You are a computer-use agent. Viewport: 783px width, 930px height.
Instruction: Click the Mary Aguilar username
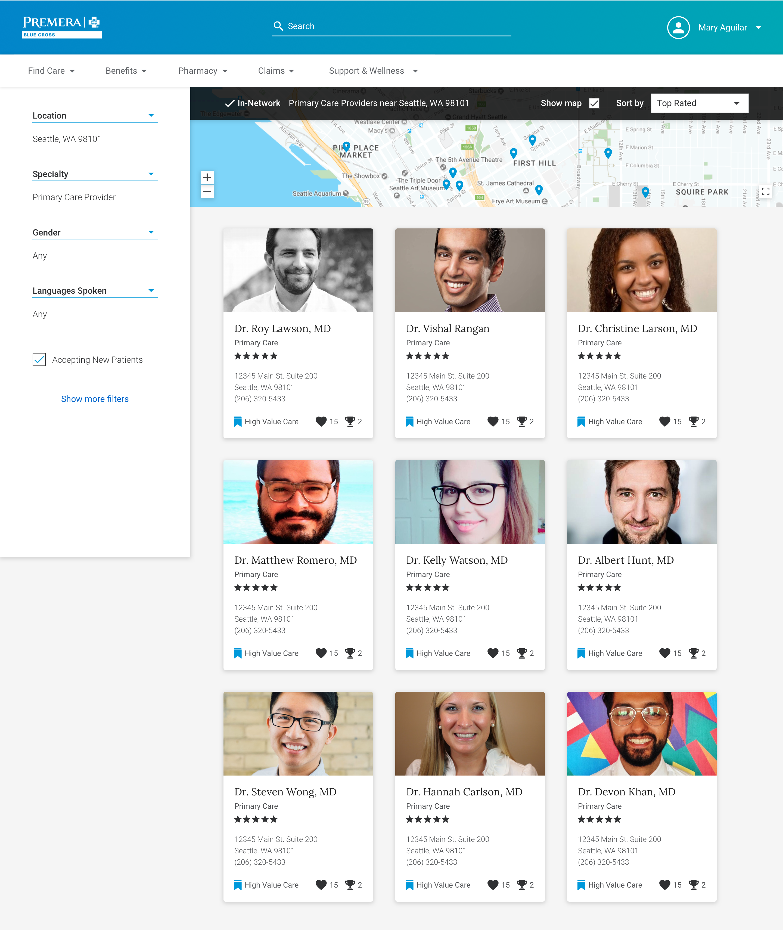click(x=722, y=27)
